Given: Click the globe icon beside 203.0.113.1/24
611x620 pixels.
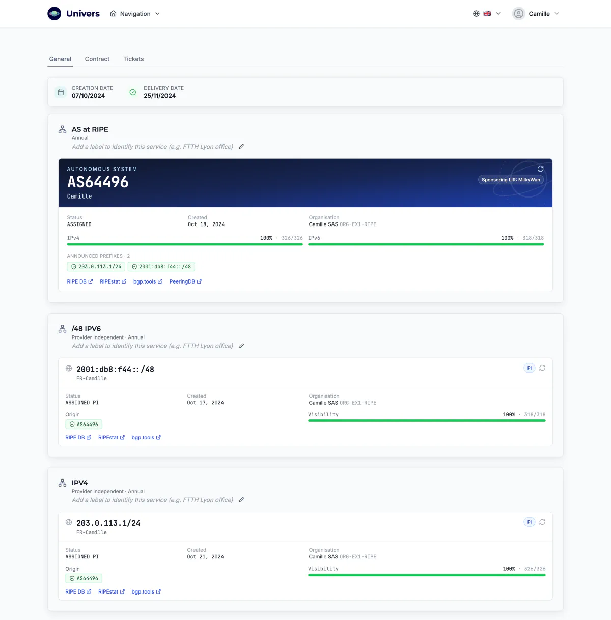Looking at the screenshot, I should 69,522.
